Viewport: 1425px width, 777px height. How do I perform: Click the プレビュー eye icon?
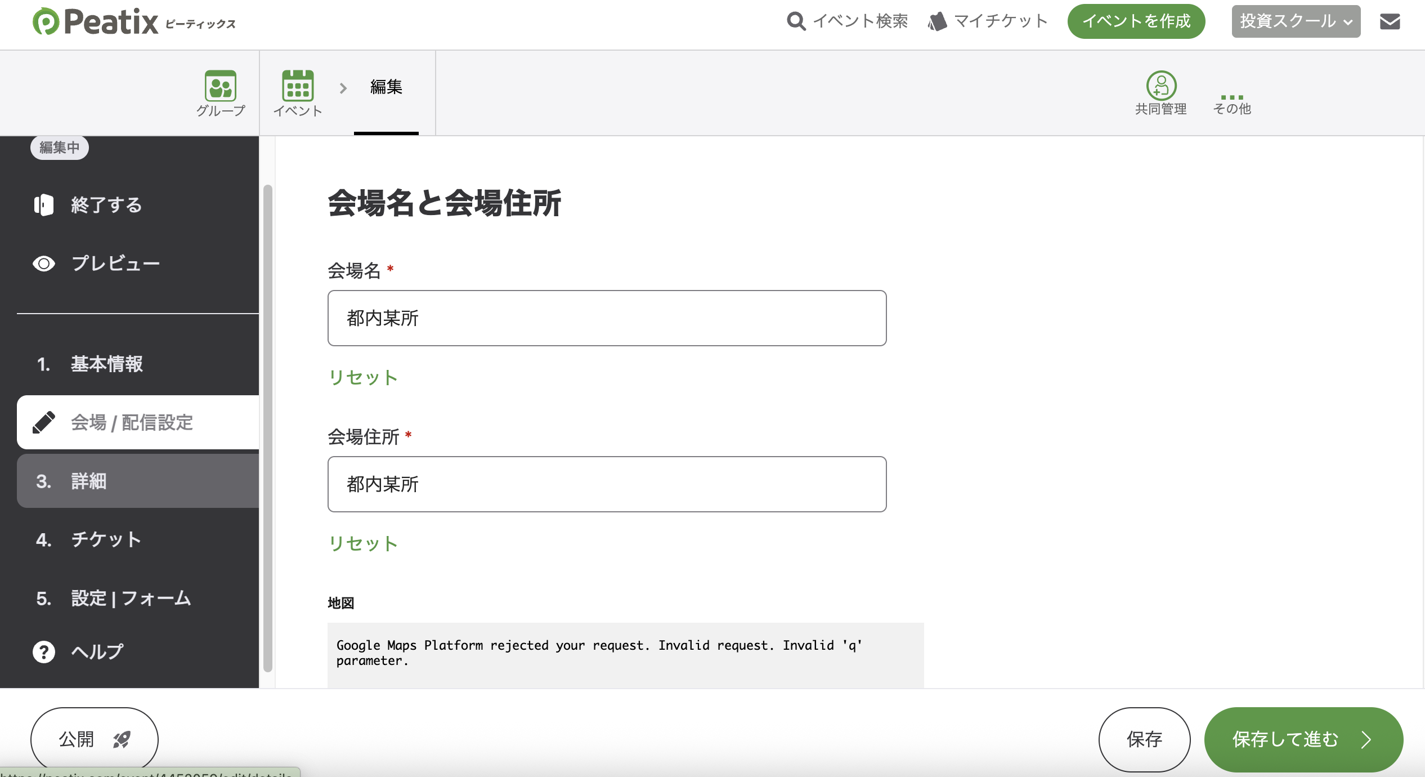point(44,263)
